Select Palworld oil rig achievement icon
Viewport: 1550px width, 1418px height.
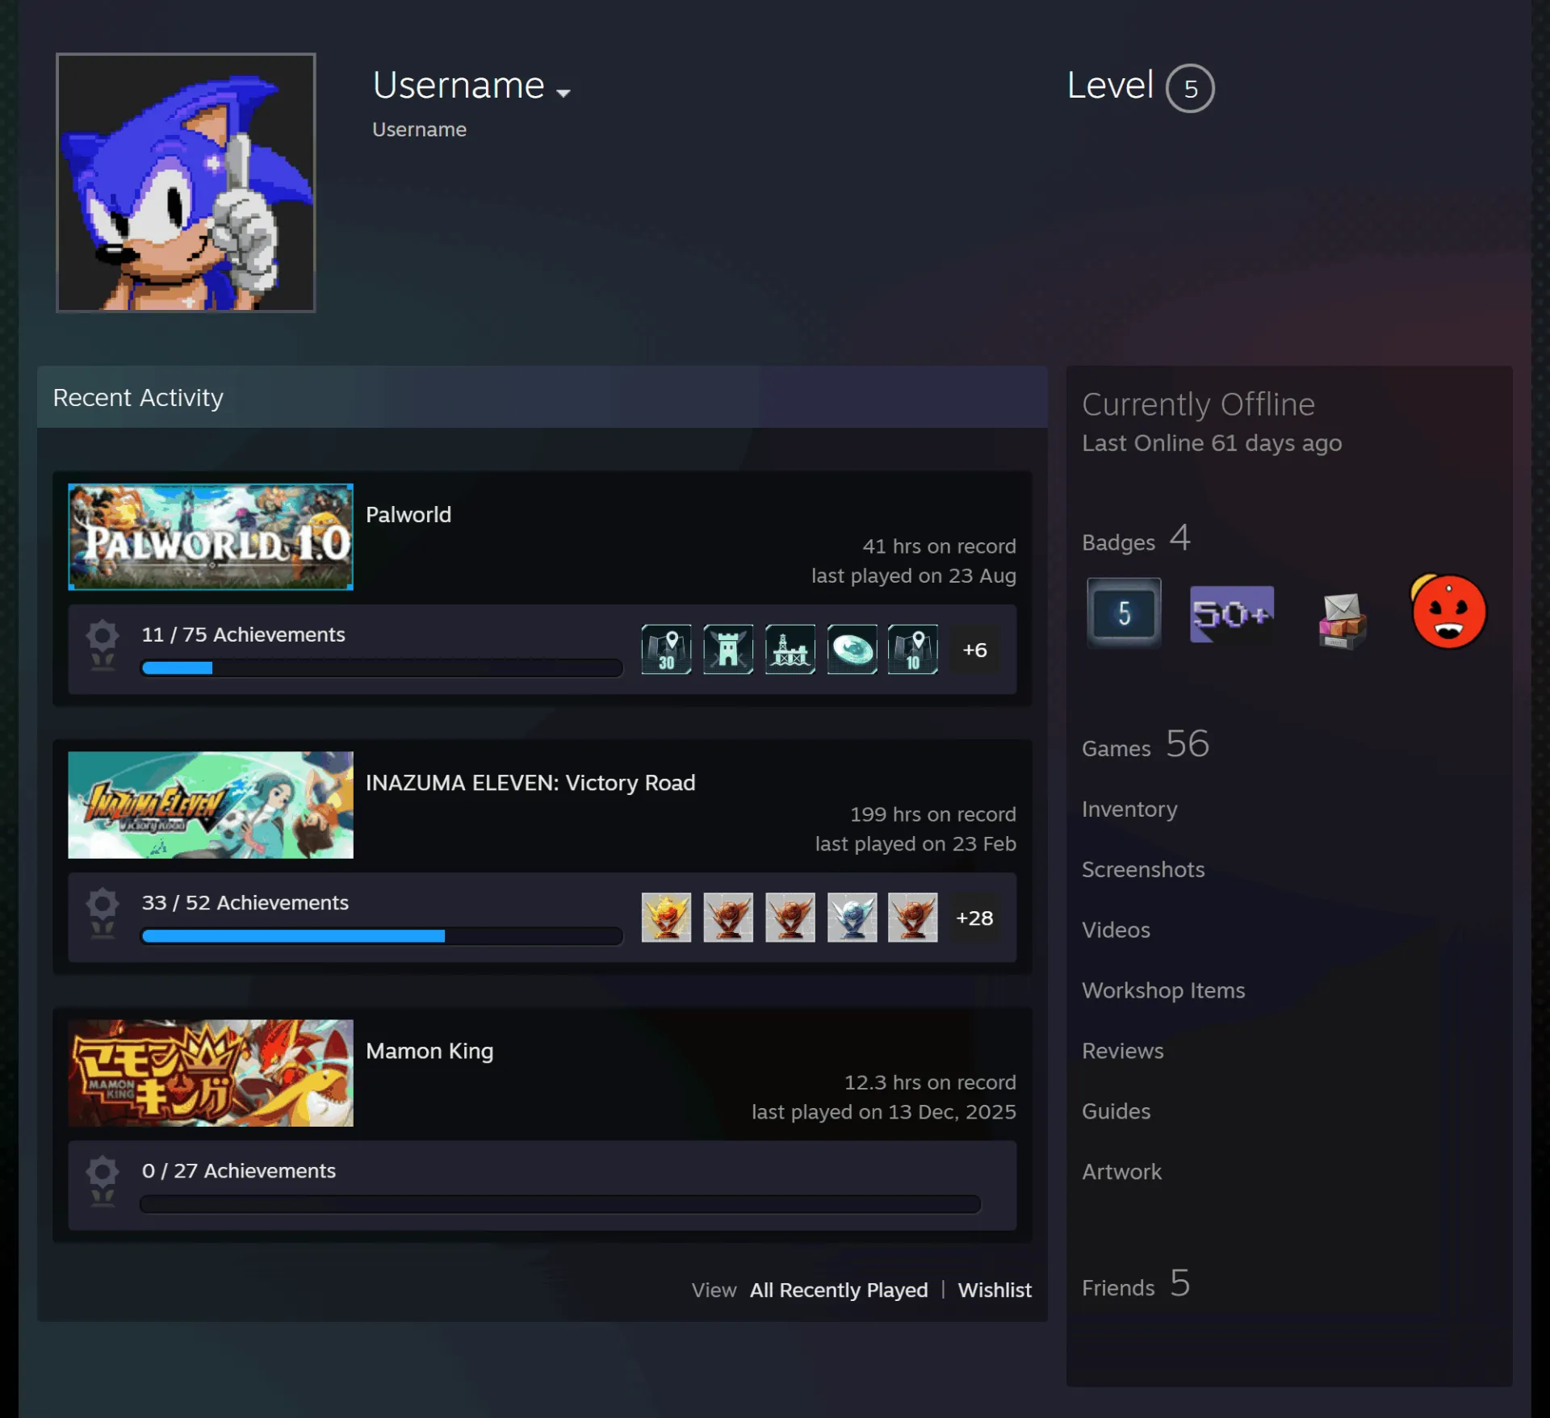point(790,649)
